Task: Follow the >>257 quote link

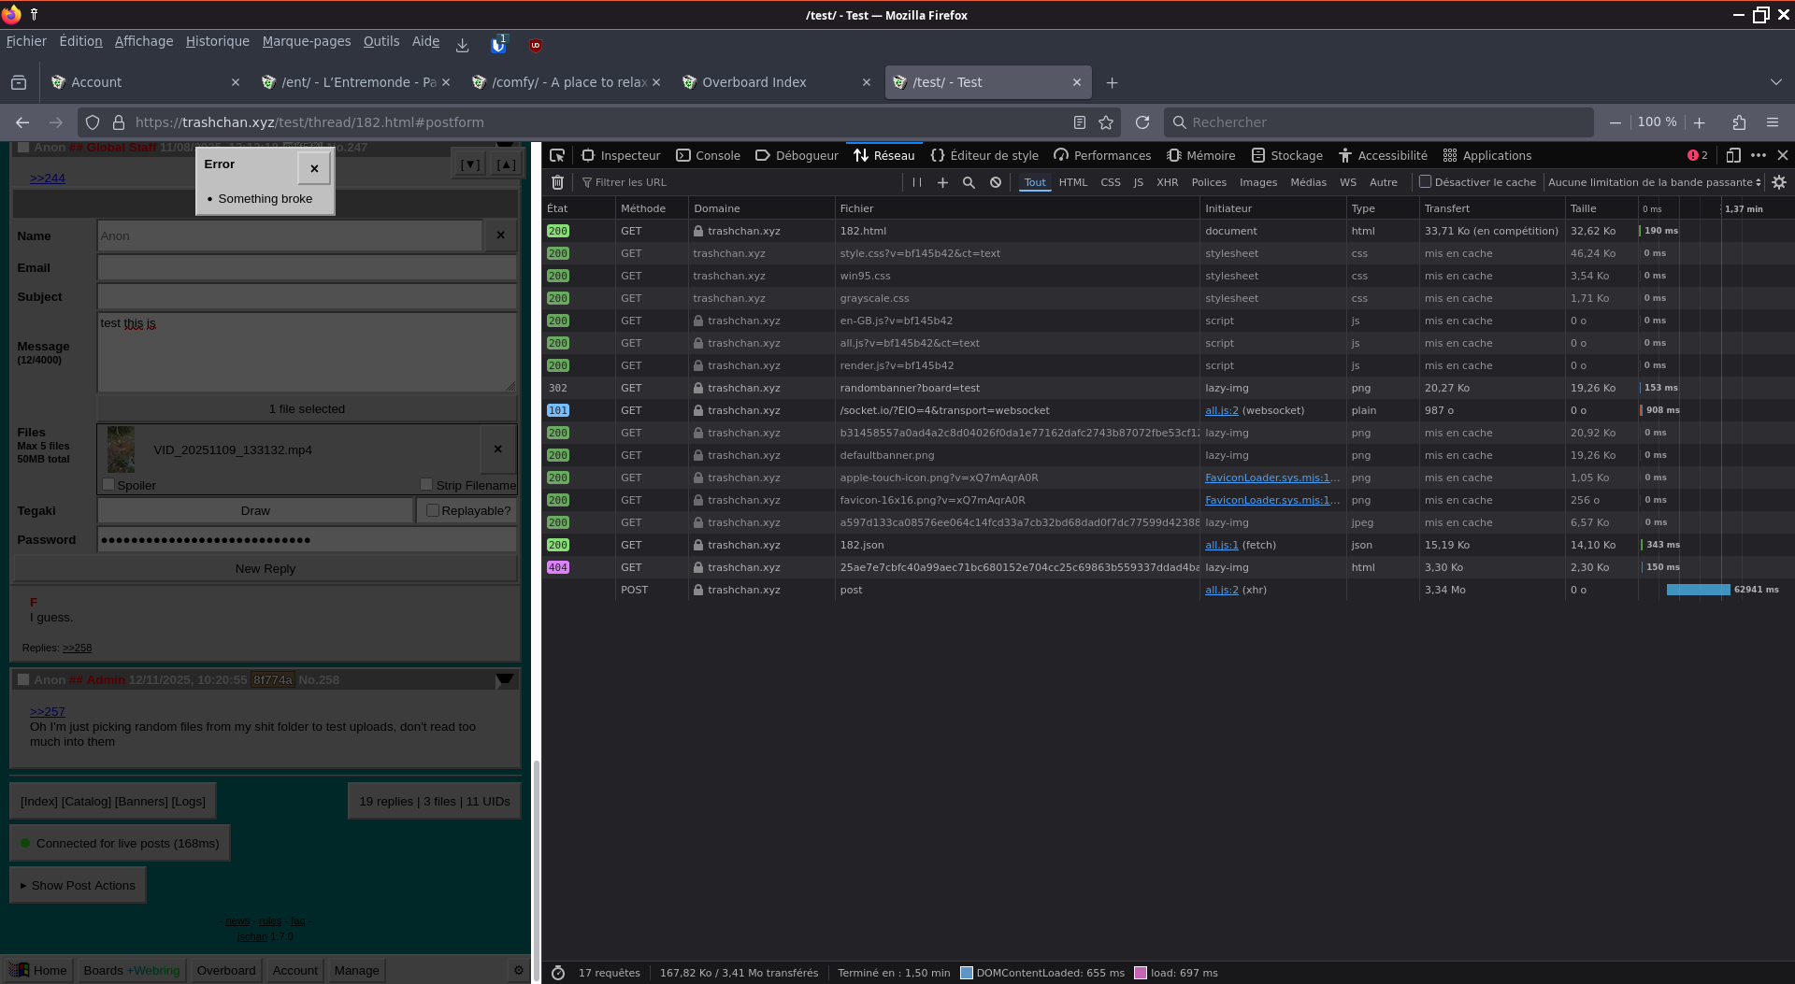Action: click(x=47, y=711)
